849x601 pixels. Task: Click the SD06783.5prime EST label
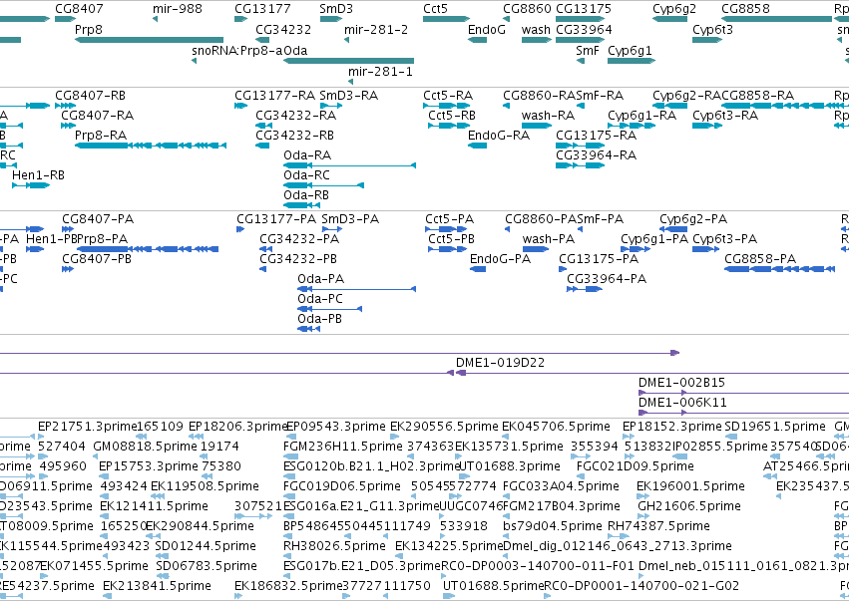tap(207, 565)
